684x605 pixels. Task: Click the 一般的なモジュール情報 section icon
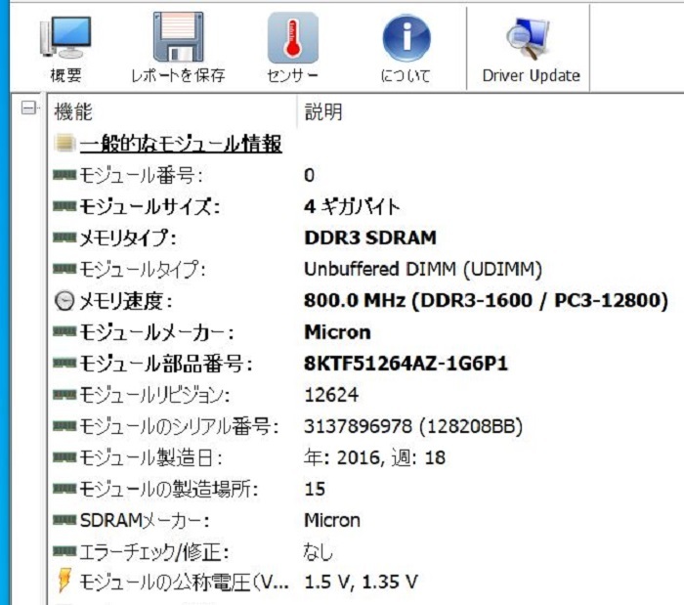[x=64, y=143]
